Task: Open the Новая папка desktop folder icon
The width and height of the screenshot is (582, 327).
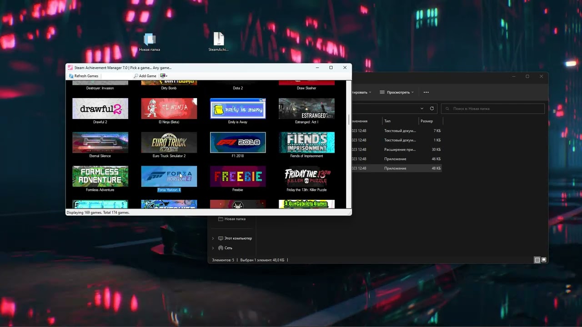Action: (150, 42)
